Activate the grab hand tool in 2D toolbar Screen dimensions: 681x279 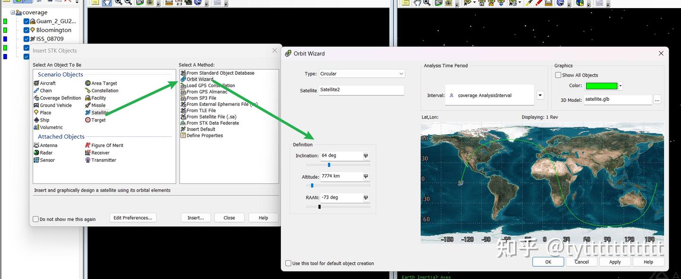coord(106,2)
